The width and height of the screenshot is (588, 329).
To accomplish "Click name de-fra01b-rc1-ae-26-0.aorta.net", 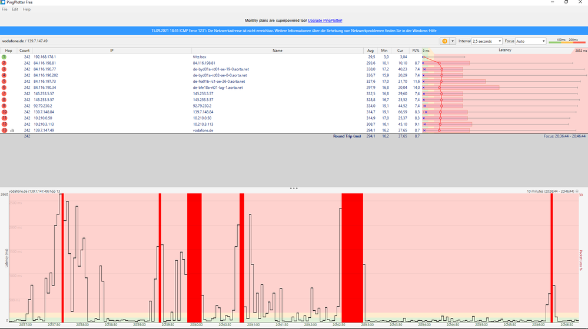I will (x=219, y=81).
